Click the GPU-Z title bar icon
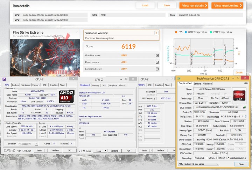 tap(179, 78)
